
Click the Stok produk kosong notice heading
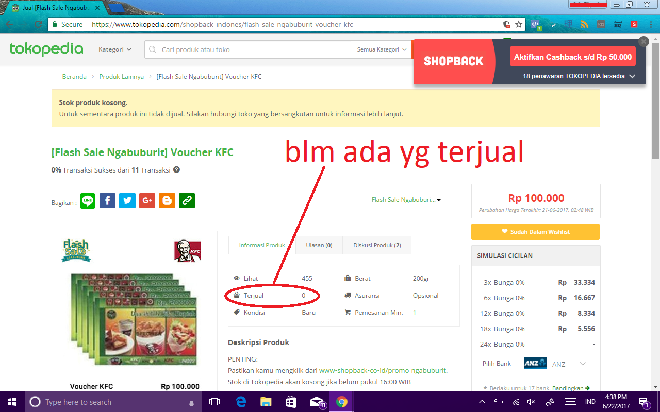coord(93,103)
